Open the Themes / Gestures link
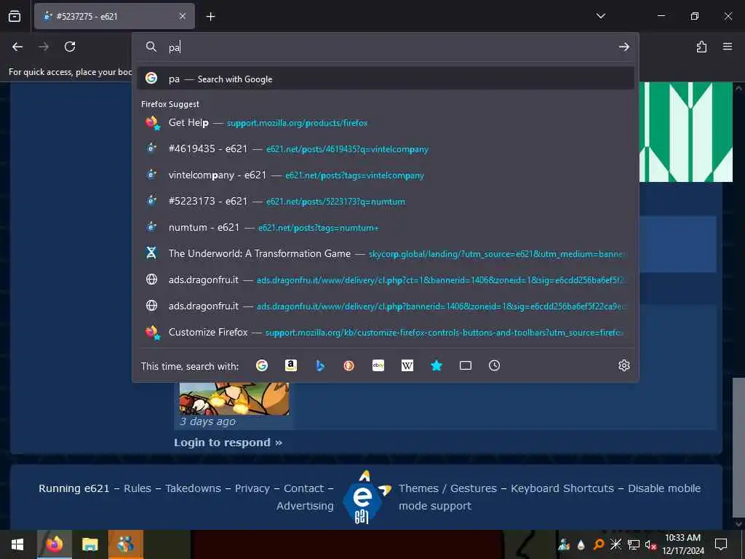 [x=447, y=488]
